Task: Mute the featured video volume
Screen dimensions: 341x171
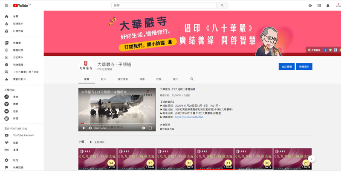Action: click(x=90, y=128)
